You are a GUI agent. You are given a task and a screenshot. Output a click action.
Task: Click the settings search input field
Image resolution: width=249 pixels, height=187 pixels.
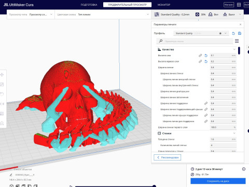click(195, 41)
